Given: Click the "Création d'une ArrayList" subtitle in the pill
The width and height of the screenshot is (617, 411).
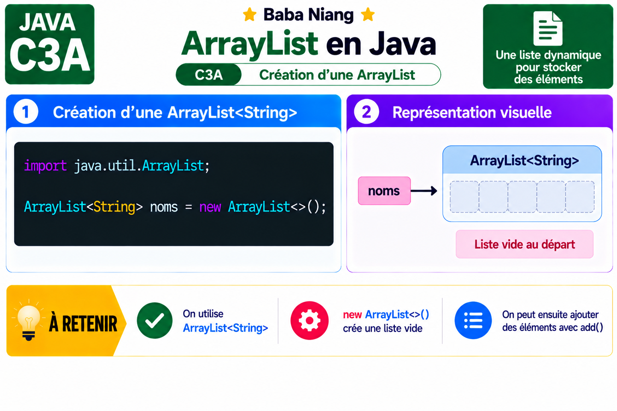Looking at the screenshot, I should click(x=337, y=75).
